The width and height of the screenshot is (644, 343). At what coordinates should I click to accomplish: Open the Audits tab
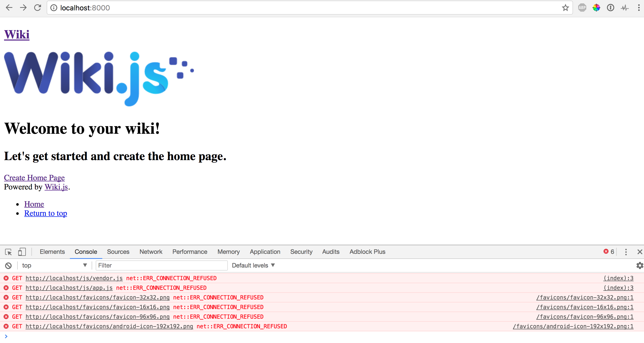(331, 252)
